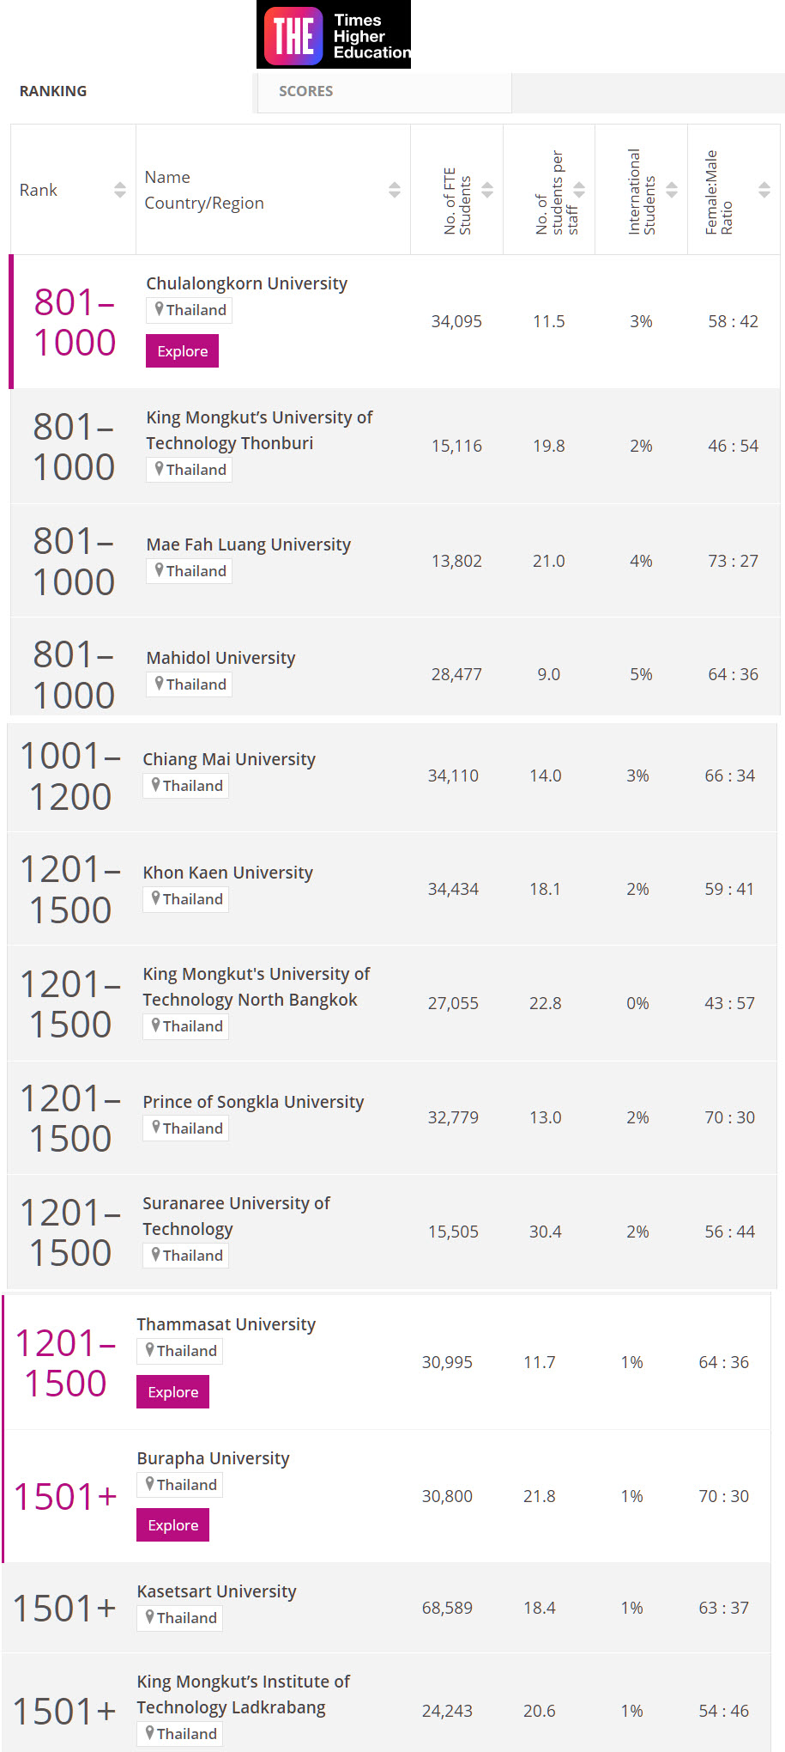This screenshot has height=1752, width=785.
Task: Click Thailand tag under Suranaree University
Action: [185, 1256]
